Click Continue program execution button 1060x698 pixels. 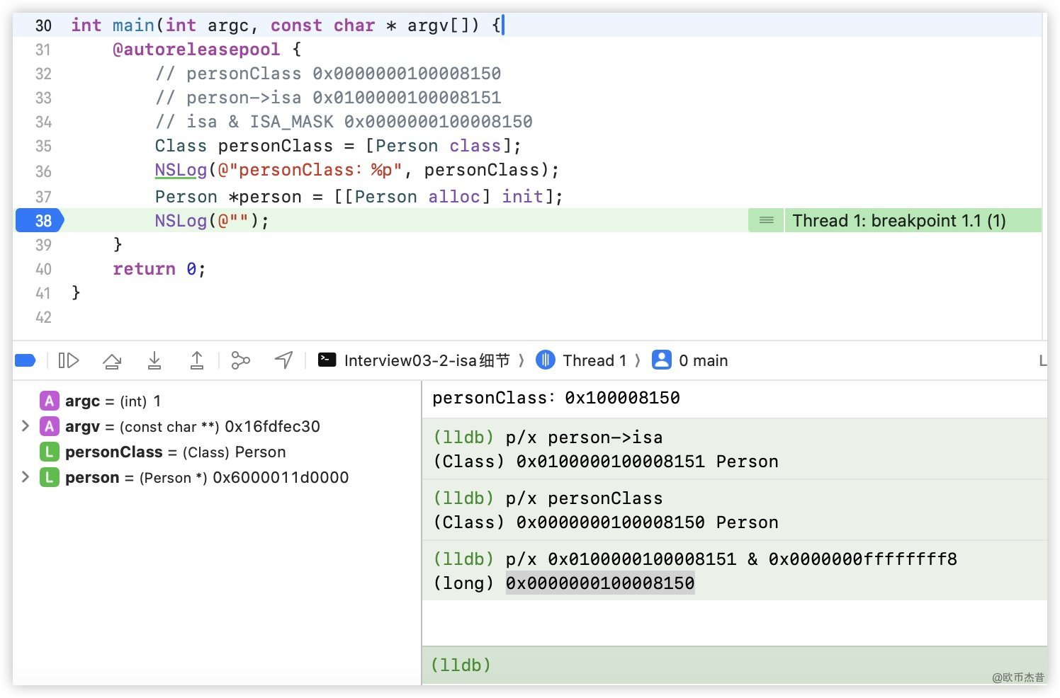(68, 361)
